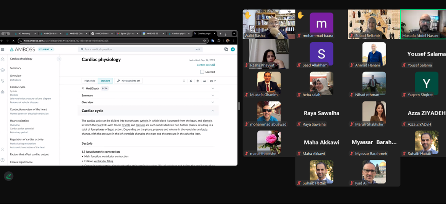Click site info icon in address bar
Viewport: 446px width, 204px height.
click(21, 41)
